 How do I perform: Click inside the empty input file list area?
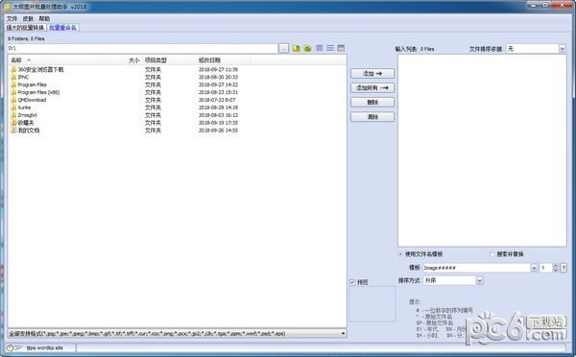[x=482, y=151]
